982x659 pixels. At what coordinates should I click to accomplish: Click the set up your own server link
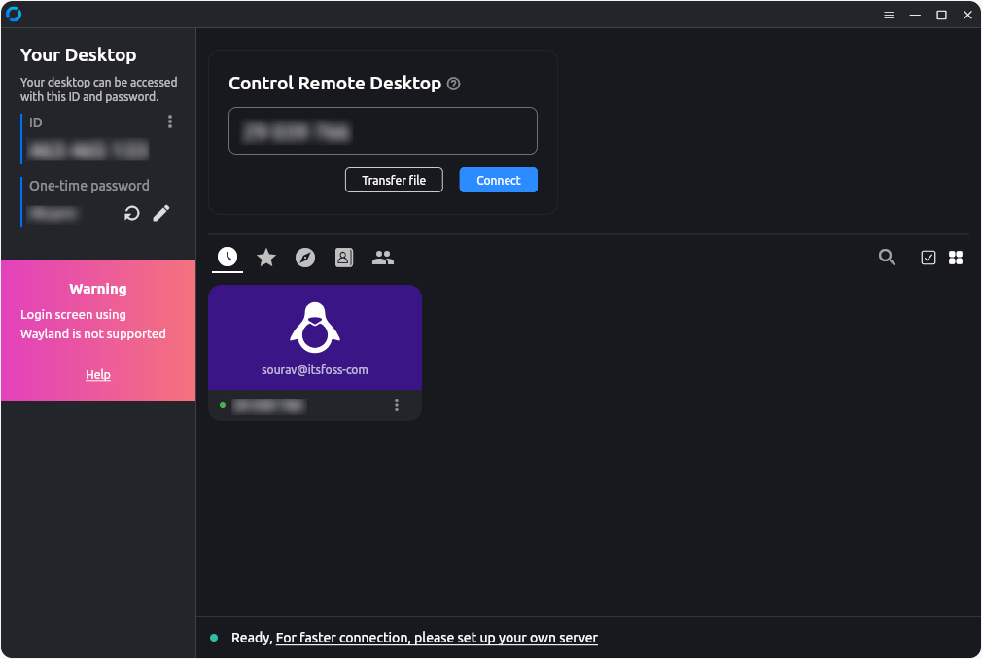[x=436, y=638]
